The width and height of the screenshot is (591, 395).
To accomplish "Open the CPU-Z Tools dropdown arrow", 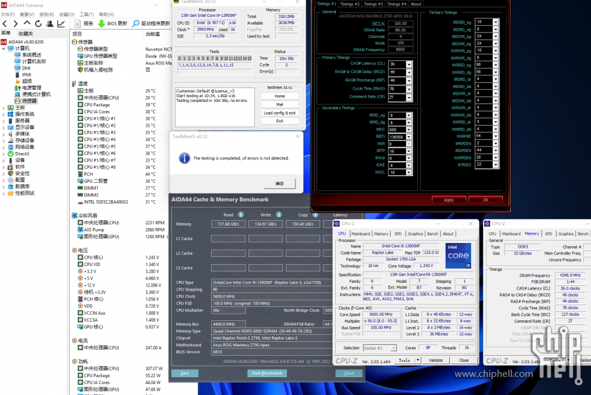I will point(417,361).
